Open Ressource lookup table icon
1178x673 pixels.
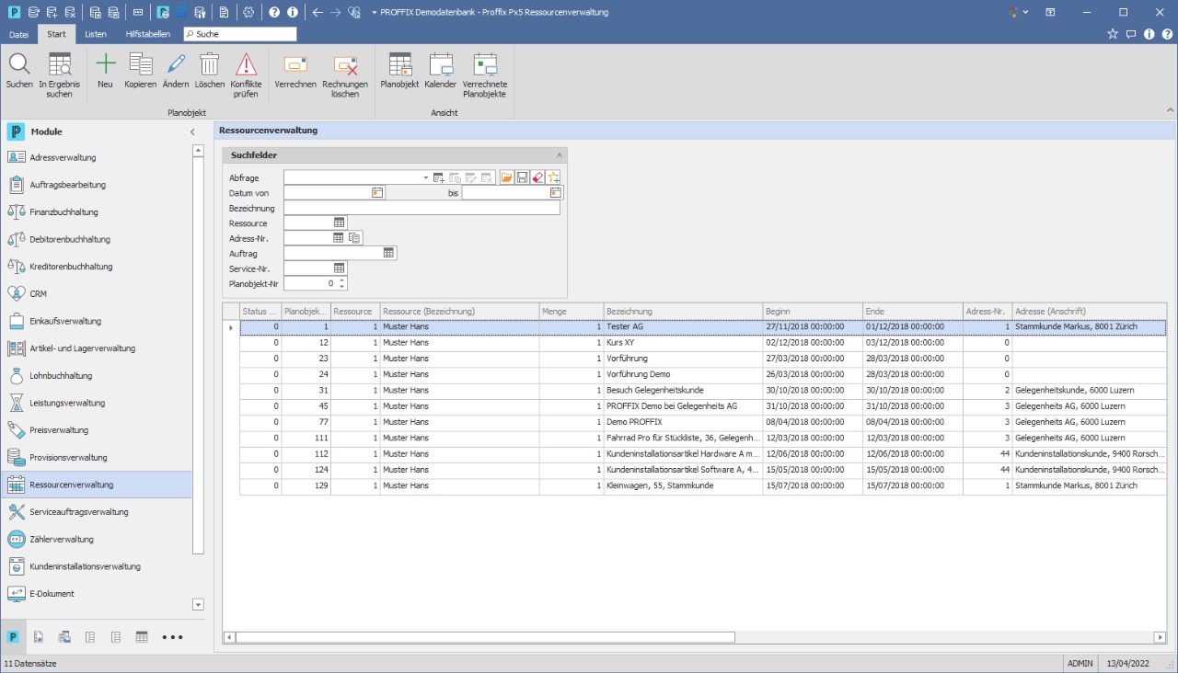pyautogui.click(x=339, y=222)
